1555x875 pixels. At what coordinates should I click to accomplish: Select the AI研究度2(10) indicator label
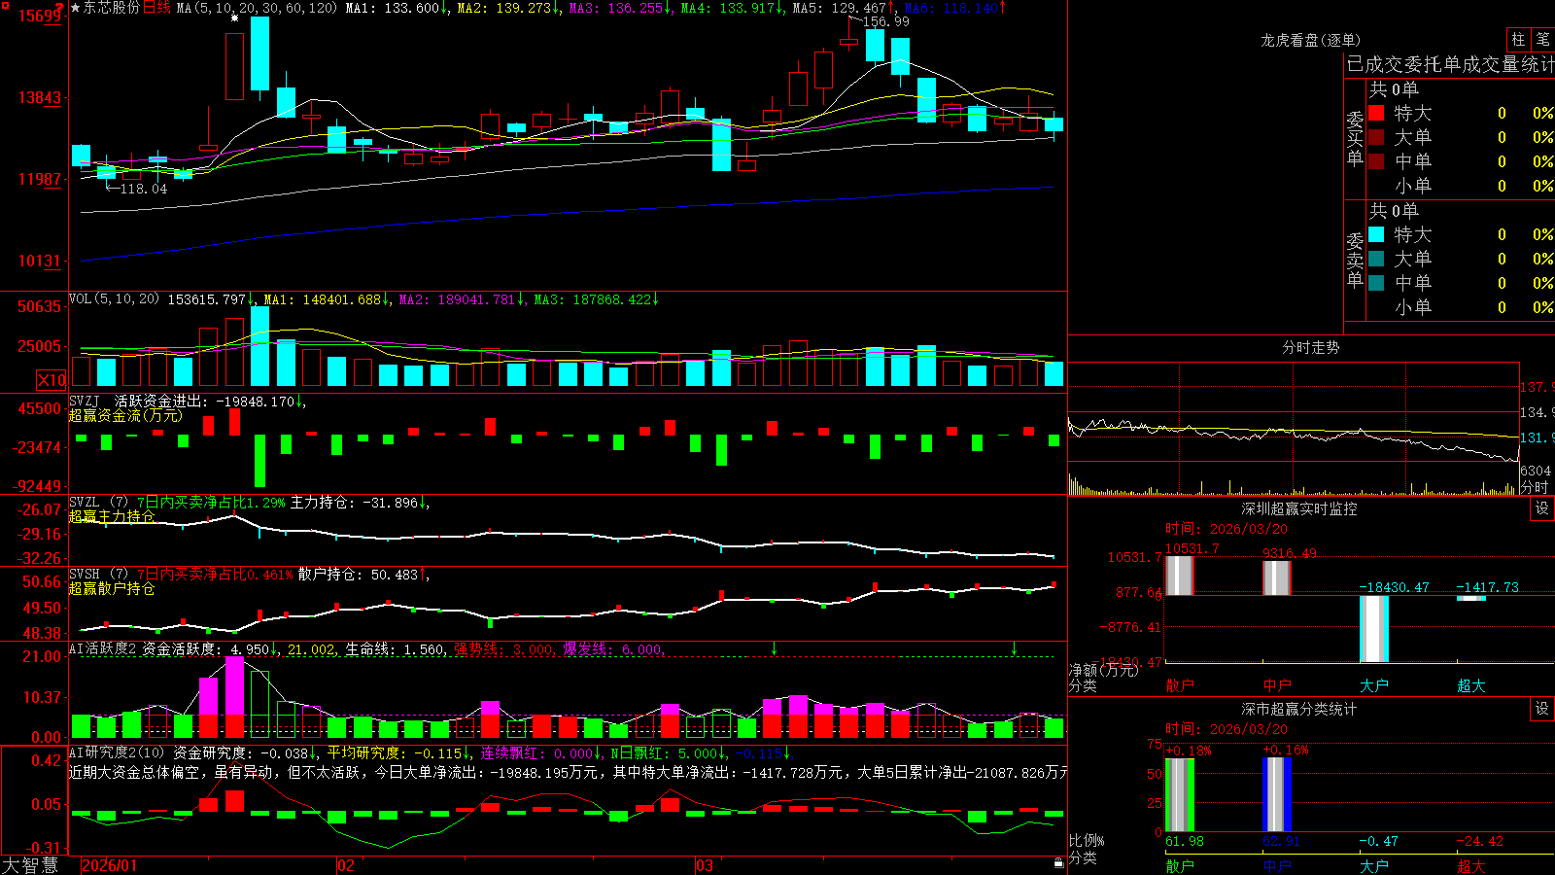tap(117, 752)
